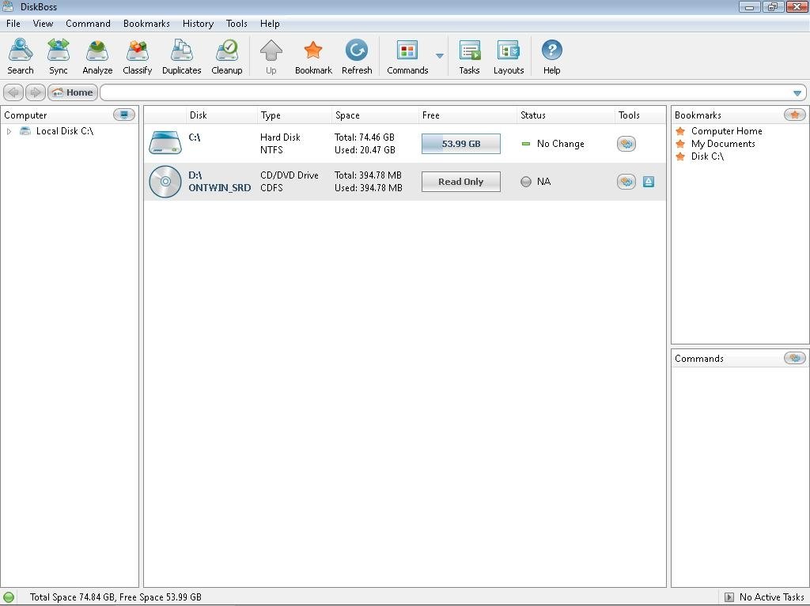The width and height of the screenshot is (810, 606).
Task: Open the Duplicates finder
Action: pos(181,57)
